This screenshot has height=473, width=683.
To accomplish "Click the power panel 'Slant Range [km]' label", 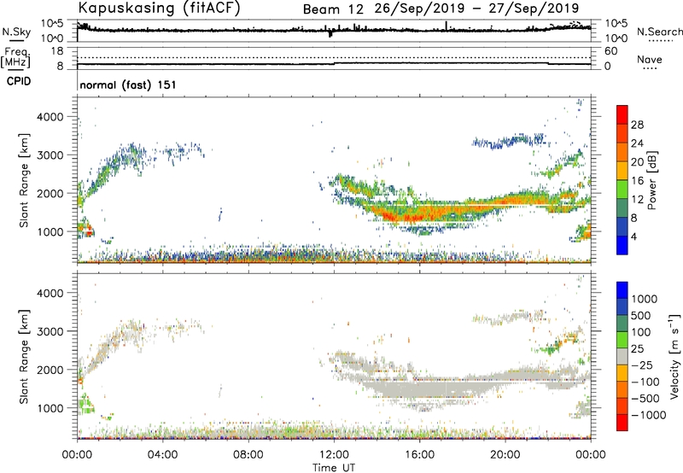I will tap(24, 180).
